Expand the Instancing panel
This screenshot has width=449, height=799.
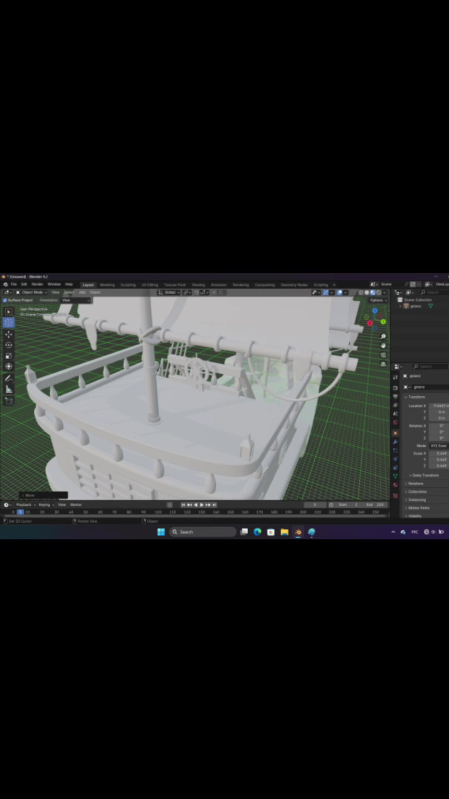416,500
